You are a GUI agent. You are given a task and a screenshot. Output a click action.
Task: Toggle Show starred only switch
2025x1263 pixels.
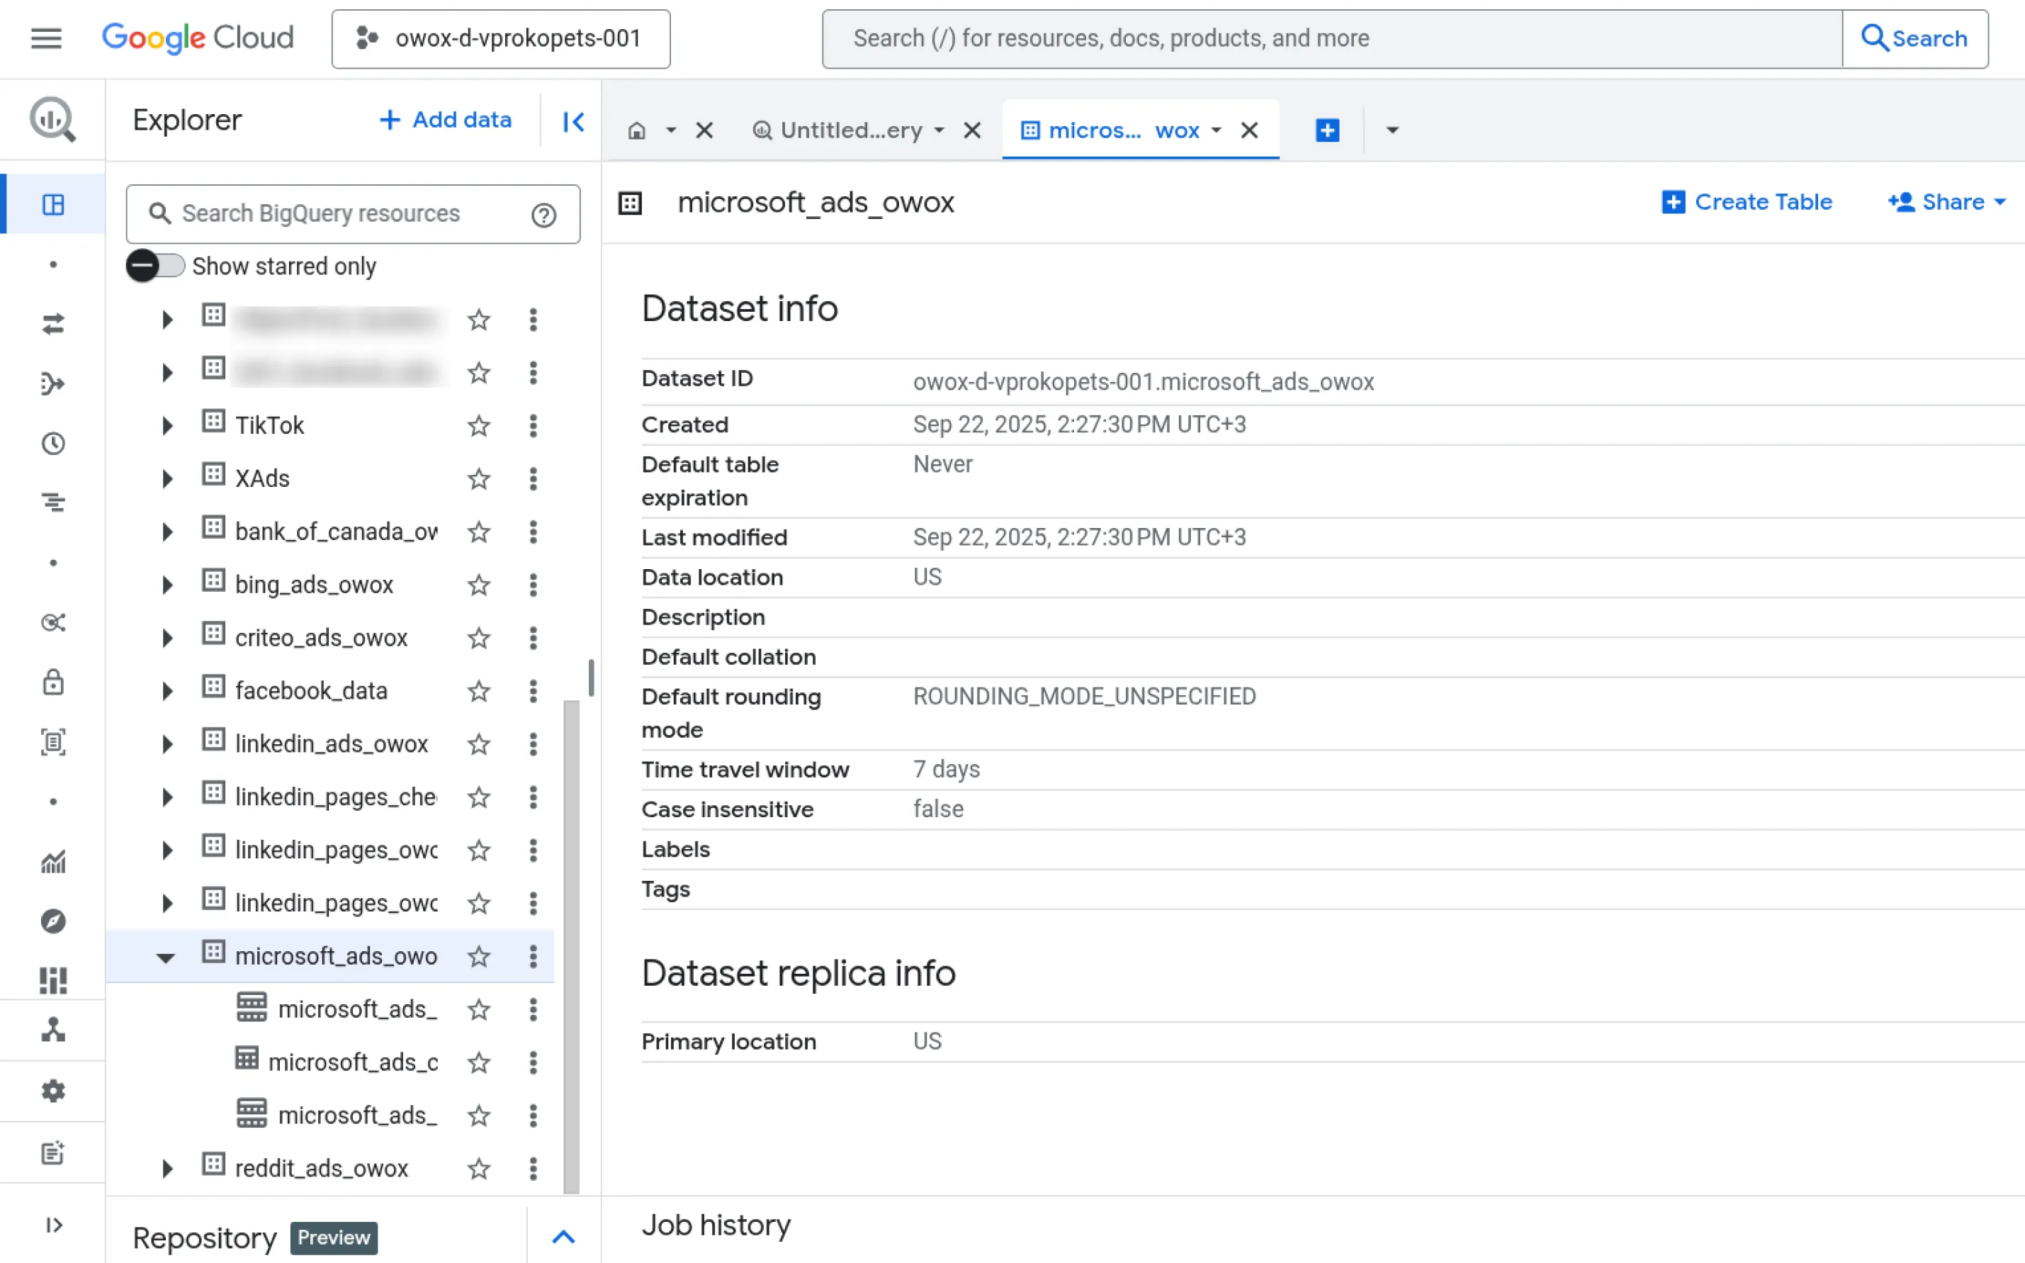(x=155, y=266)
